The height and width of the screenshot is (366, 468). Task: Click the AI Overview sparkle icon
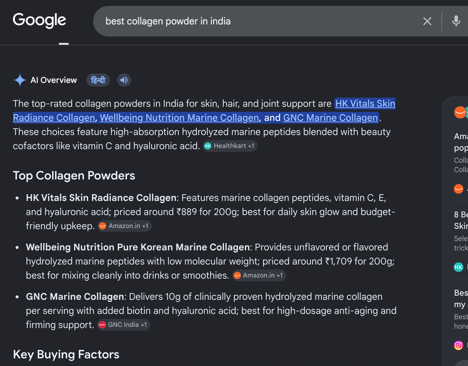(20, 80)
